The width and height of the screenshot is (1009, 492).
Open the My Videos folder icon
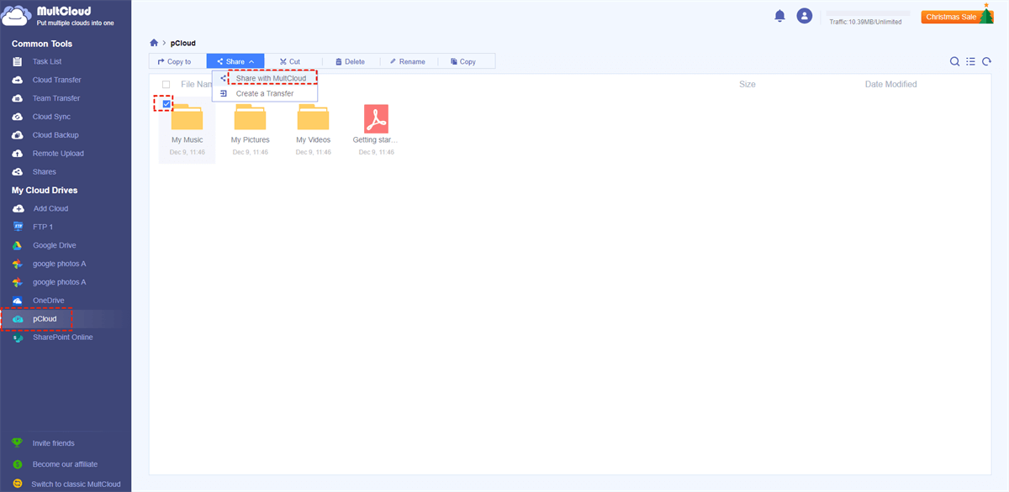click(x=313, y=118)
